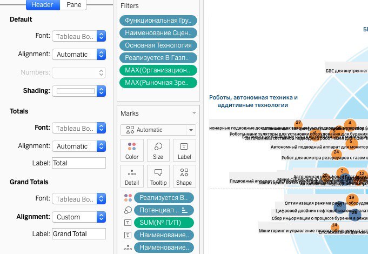Select Потенциал marks pill
The height and width of the screenshot is (254, 368).
(164, 210)
